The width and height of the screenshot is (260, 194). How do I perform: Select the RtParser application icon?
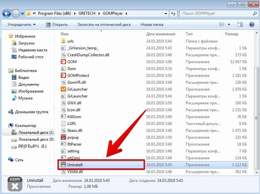(63, 144)
